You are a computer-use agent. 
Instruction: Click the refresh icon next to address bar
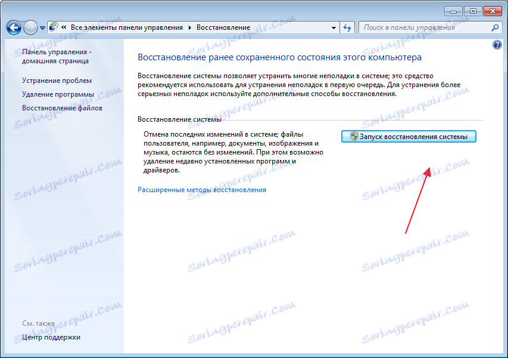(x=348, y=27)
